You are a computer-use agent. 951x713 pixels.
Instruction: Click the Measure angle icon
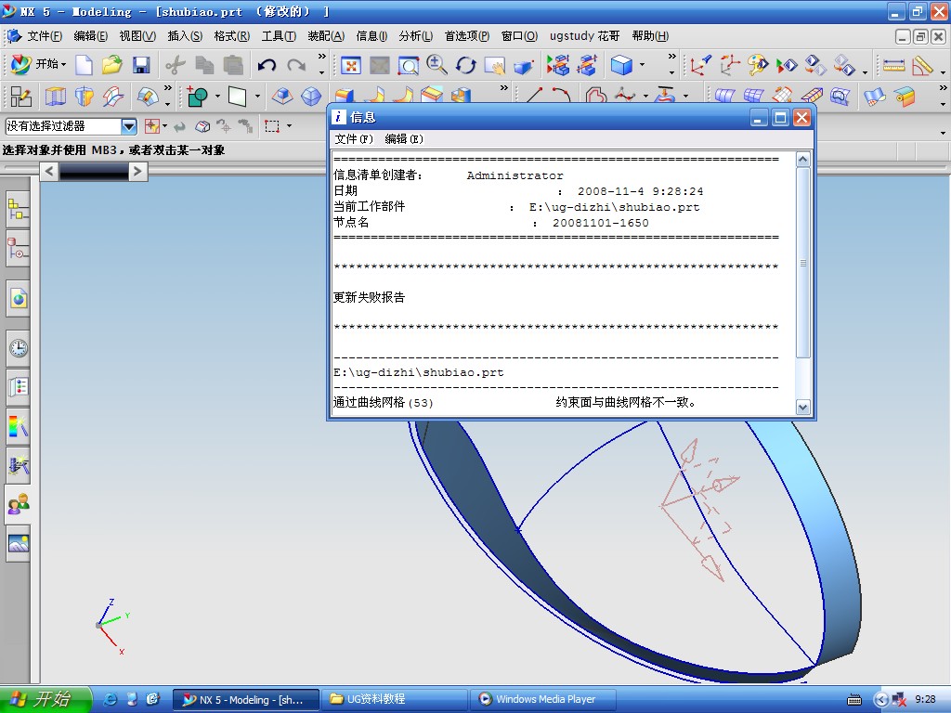click(922, 65)
